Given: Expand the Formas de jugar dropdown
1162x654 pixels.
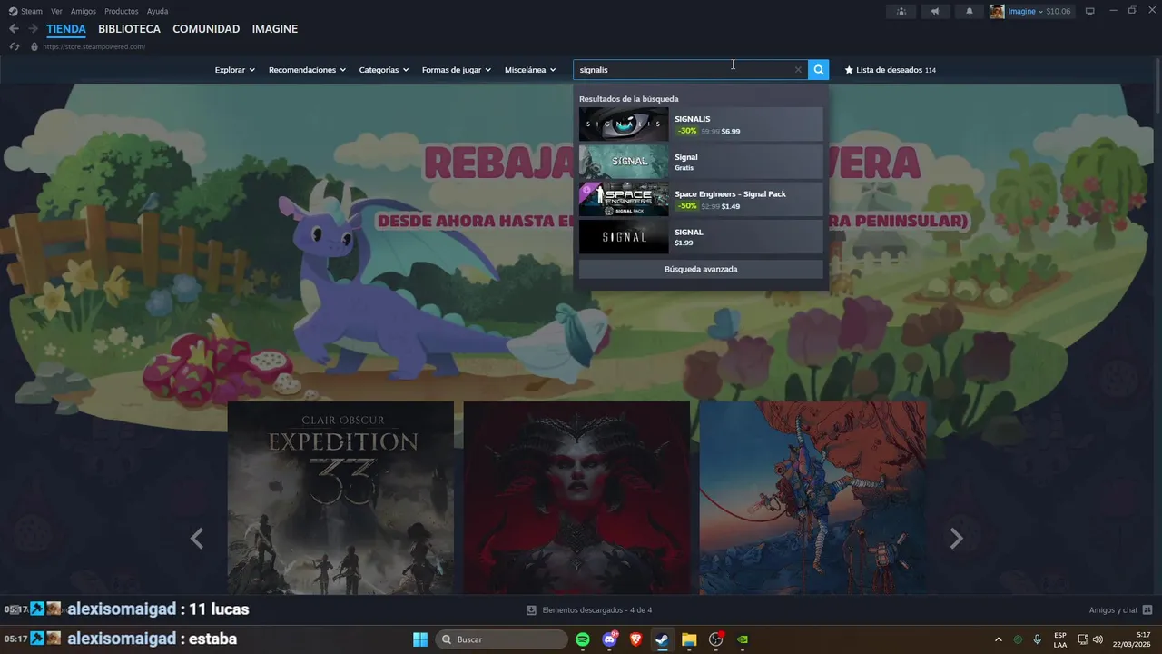Looking at the screenshot, I should tap(456, 70).
